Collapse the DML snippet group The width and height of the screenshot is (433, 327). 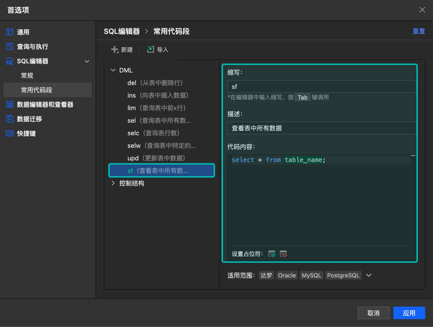tap(113, 70)
